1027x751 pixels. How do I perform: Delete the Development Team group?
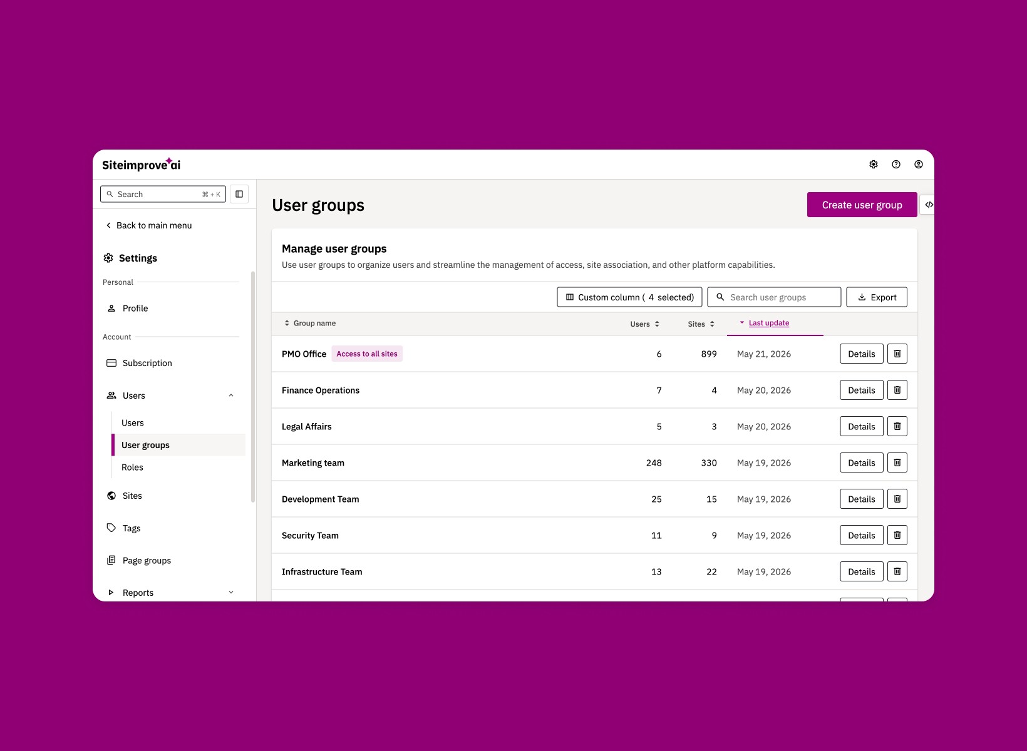click(897, 499)
